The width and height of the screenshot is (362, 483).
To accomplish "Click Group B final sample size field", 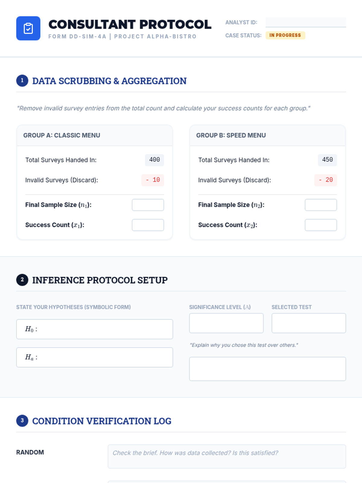I will coord(321,205).
